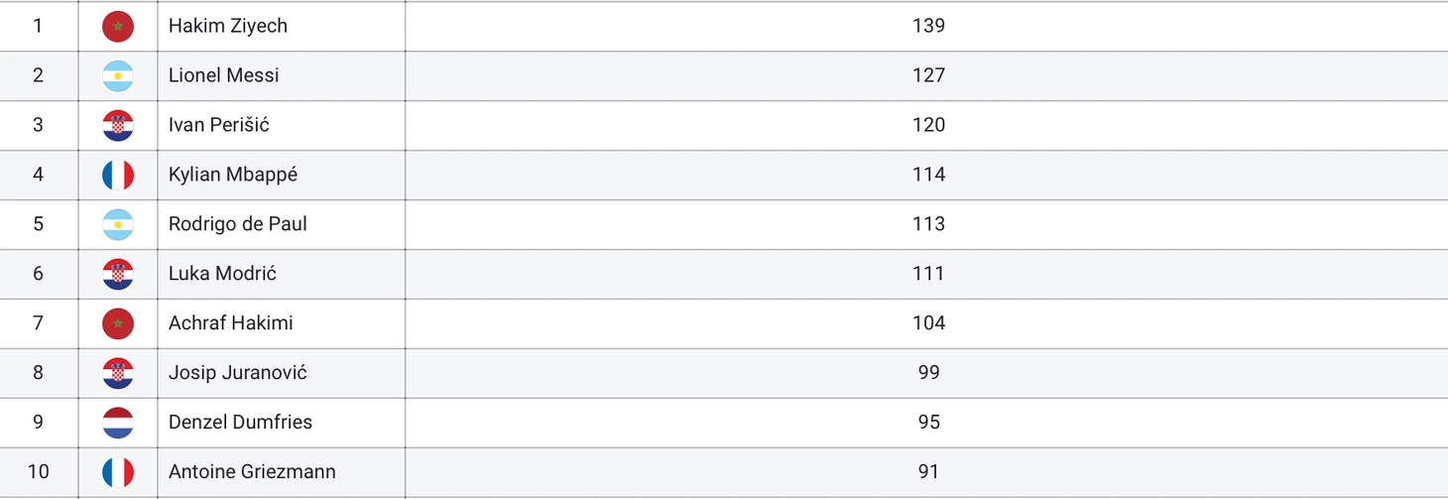
Task: Click Netherlands flag icon beside Denzel Dumfries
Action: point(118,423)
